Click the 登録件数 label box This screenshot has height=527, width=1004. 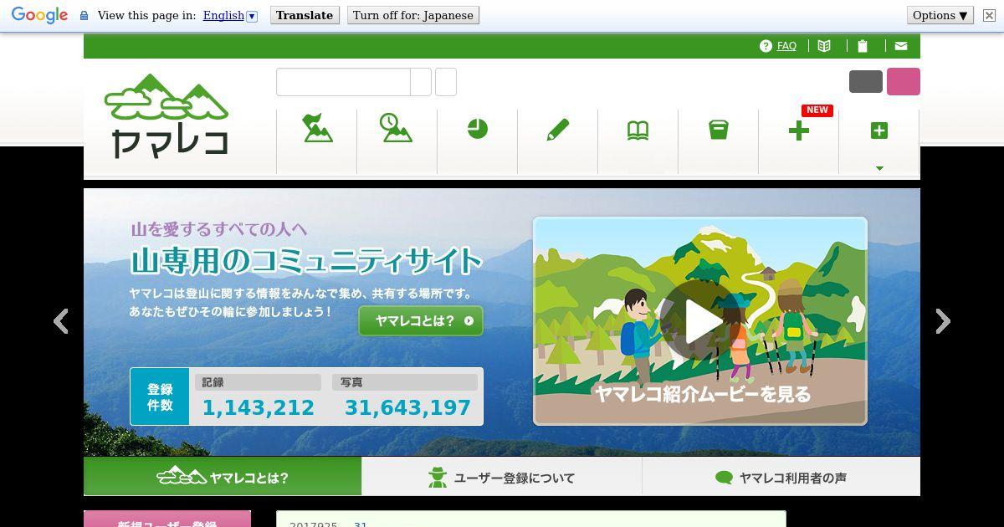click(160, 397)
